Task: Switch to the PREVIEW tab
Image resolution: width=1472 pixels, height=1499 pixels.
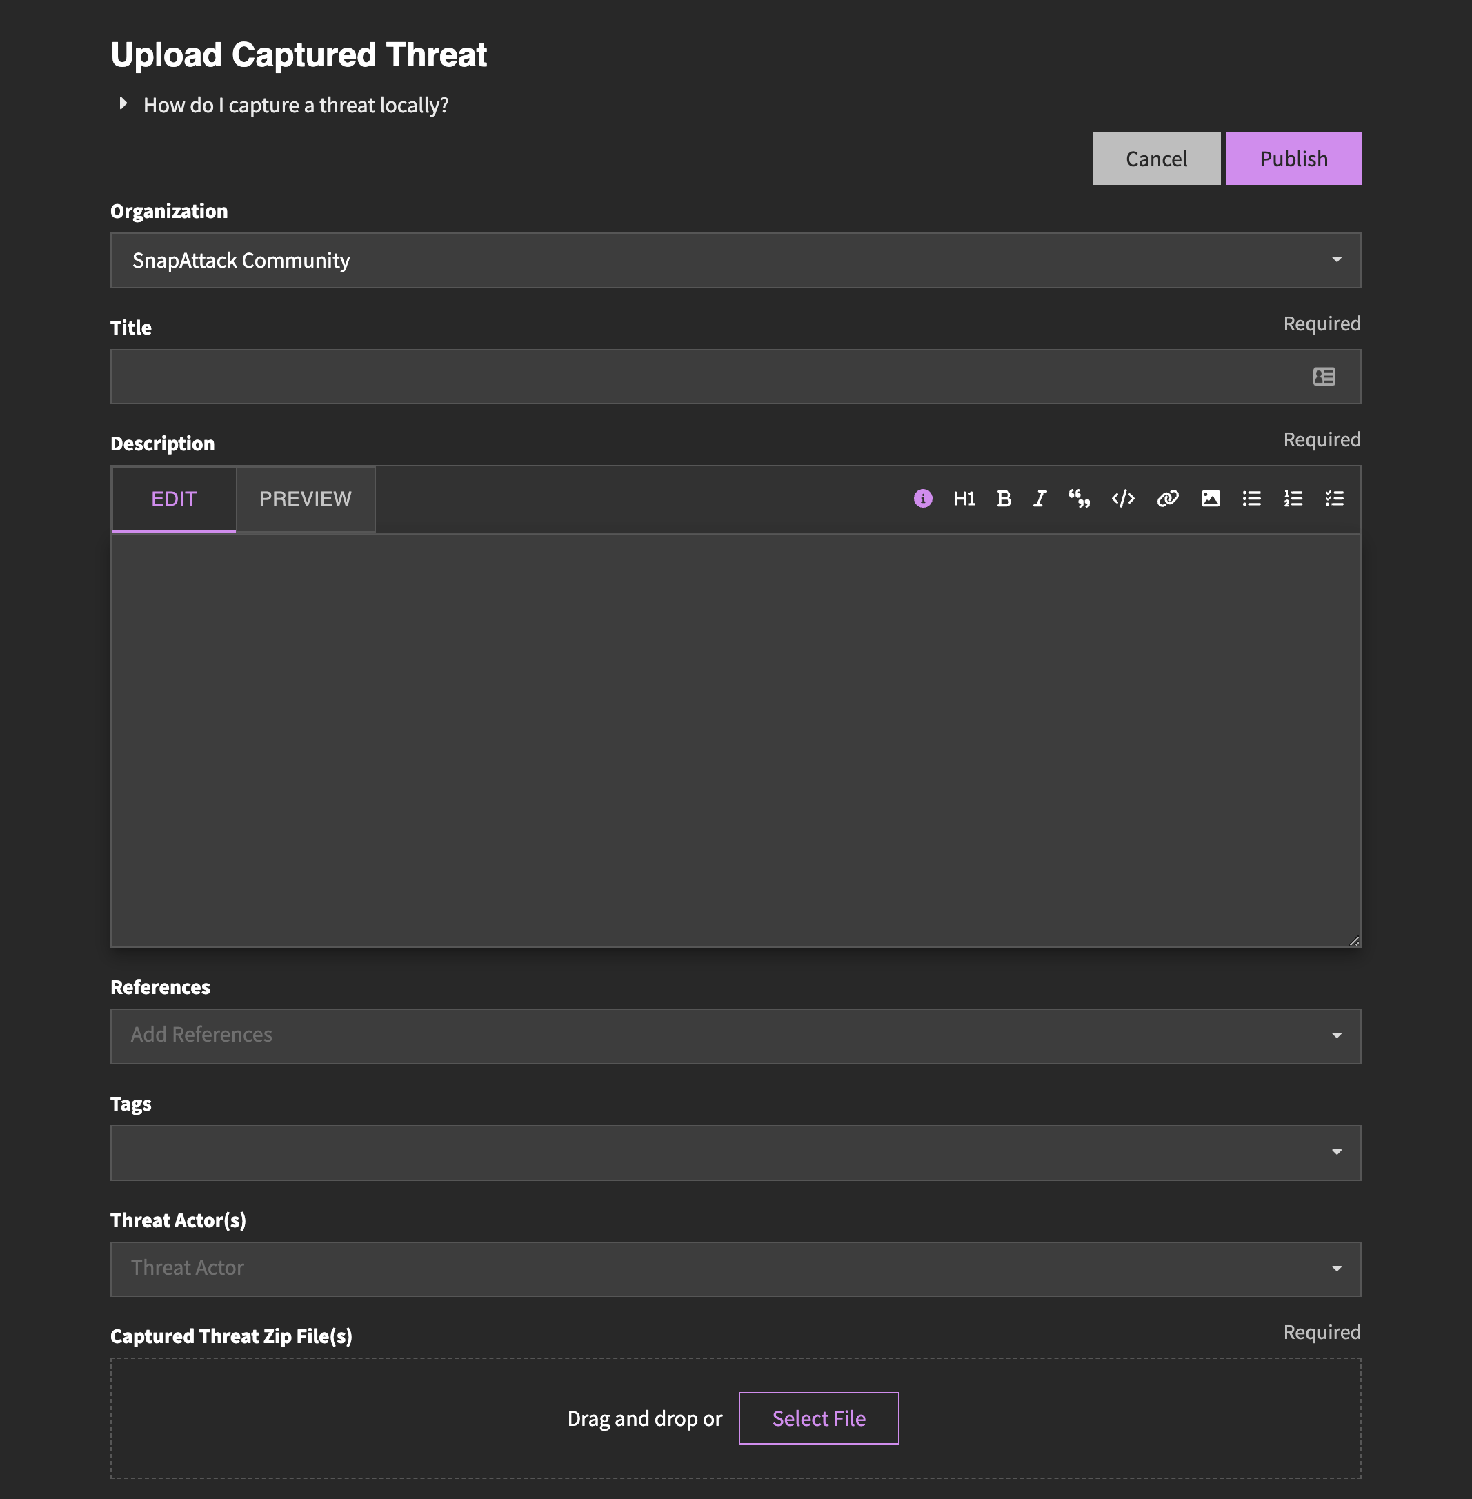Action: pyautogui.click(x=306, y=499)
